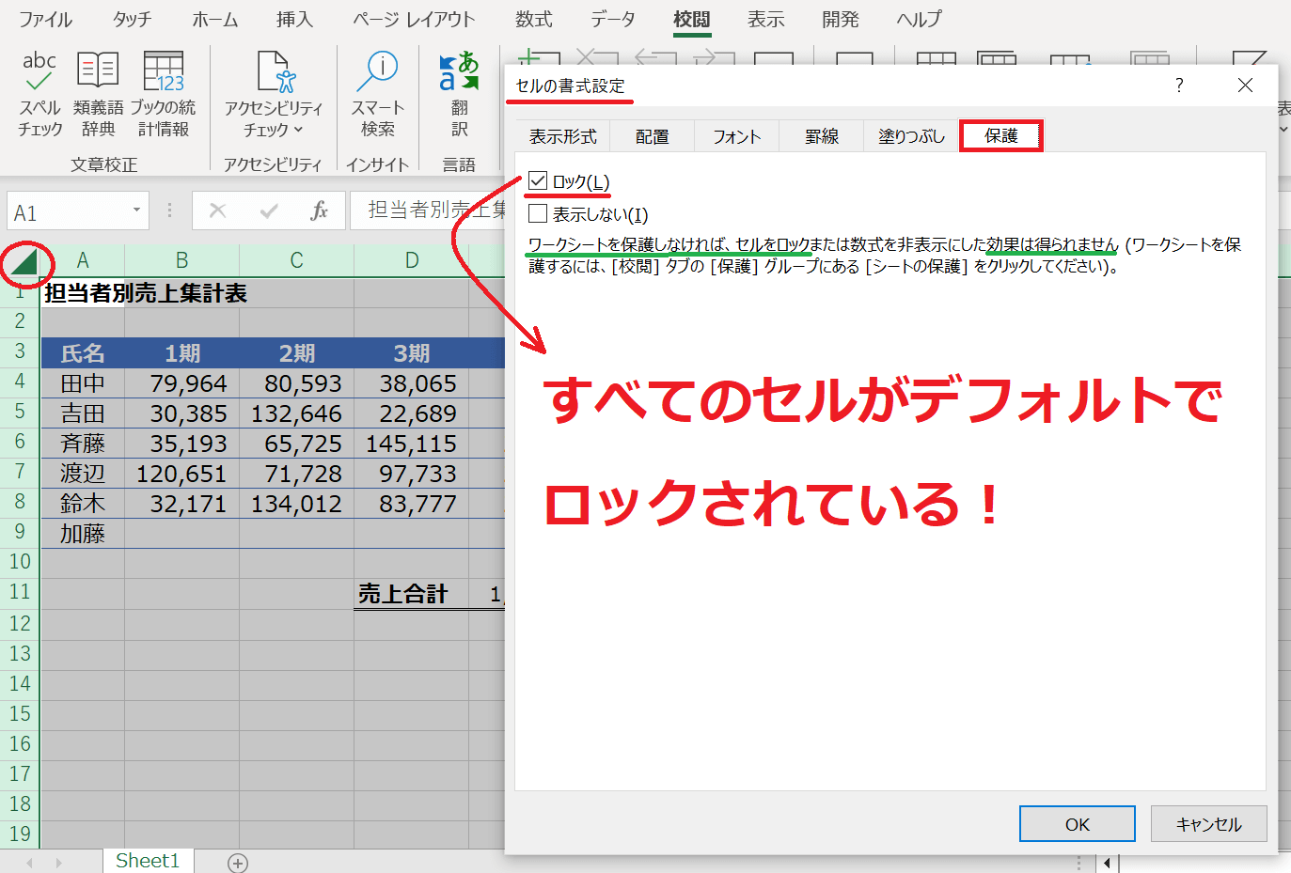1291x873 pixels.
Task: Open the Name Box dropdown arrow
Action: click(x=136, y=210)
